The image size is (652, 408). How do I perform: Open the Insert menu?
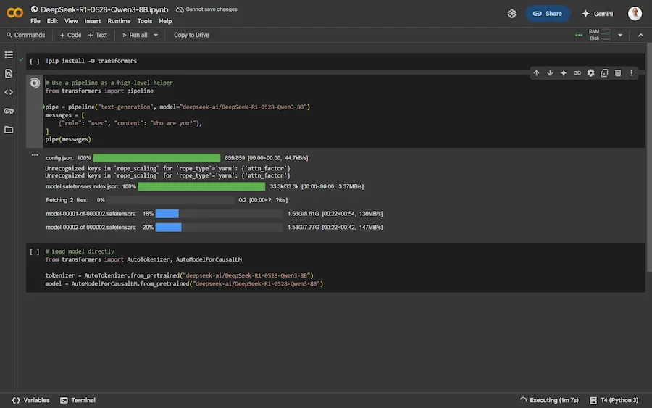(92, 21)
